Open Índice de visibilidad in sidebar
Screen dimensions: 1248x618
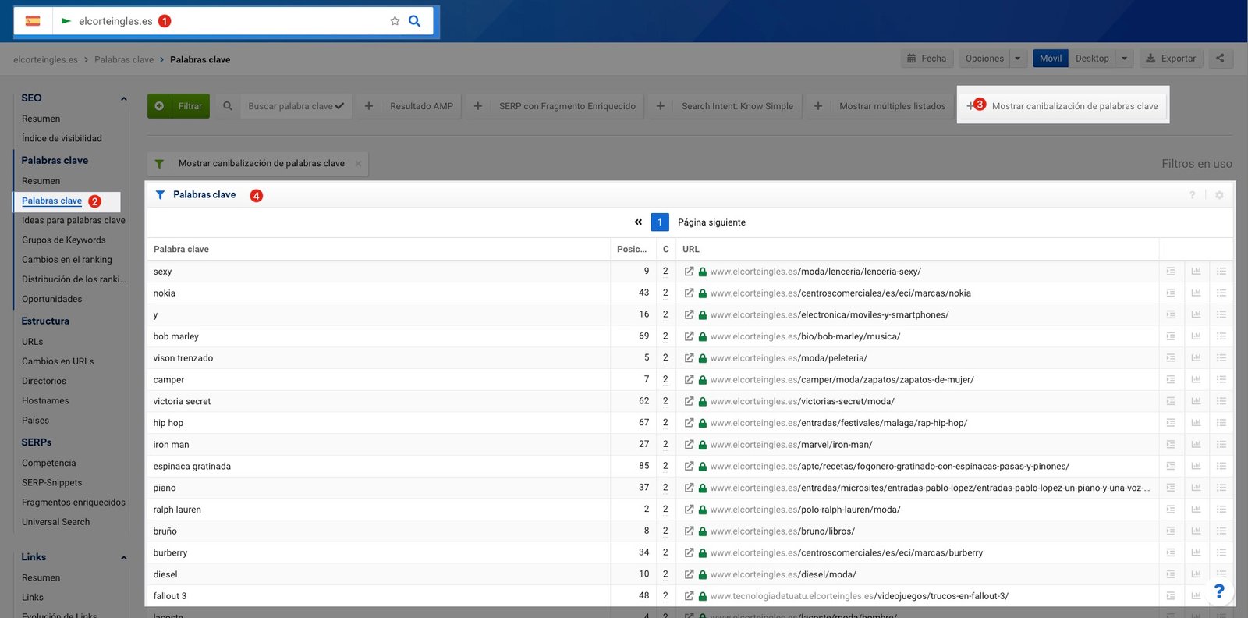pyautogui.click(x=62, y=138)
